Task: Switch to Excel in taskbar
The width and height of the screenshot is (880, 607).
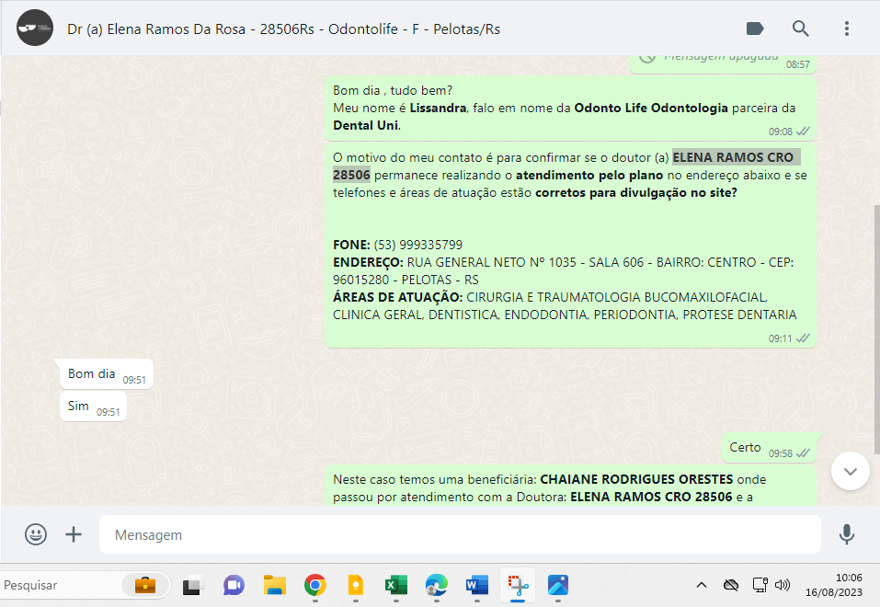Action: pos(396,585)
